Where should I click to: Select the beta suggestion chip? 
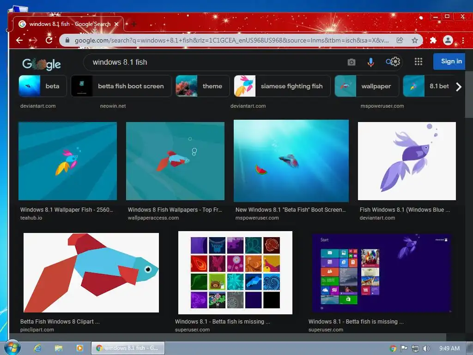(42, 86)
